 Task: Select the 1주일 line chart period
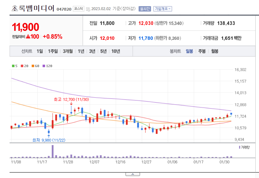point(53,51)
